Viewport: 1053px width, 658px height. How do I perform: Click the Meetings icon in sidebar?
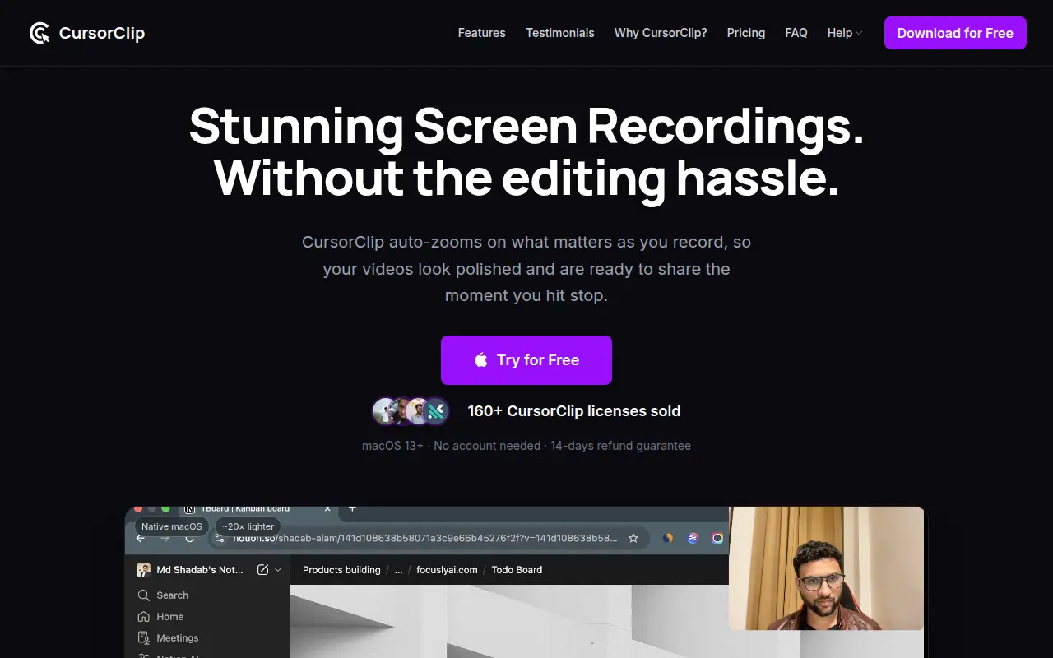click(143, 638)
